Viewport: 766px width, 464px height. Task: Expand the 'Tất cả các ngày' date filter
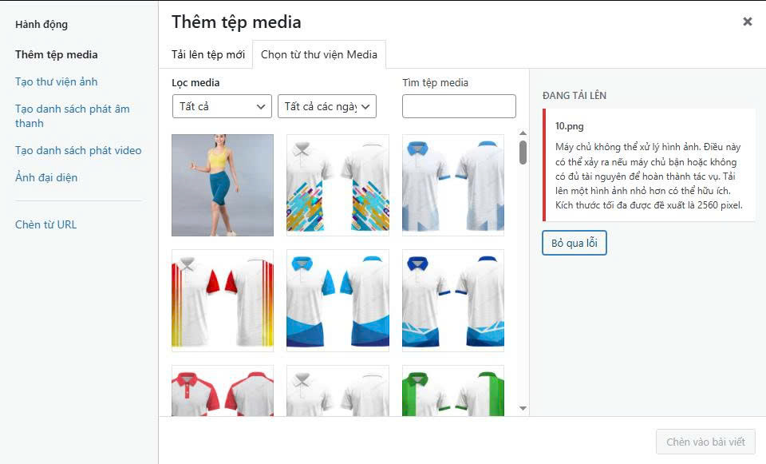point(327,106)
